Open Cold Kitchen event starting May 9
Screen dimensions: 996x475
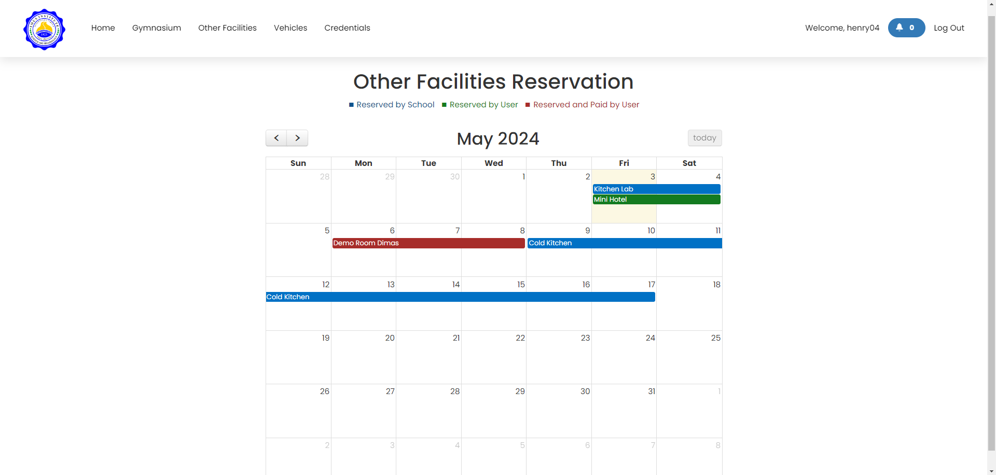coord(624,243)
